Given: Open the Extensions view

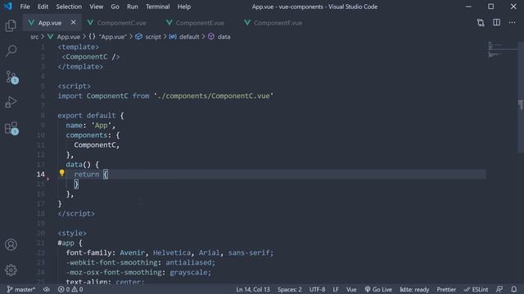Looking at the screenshot, I should pos(11,128).
